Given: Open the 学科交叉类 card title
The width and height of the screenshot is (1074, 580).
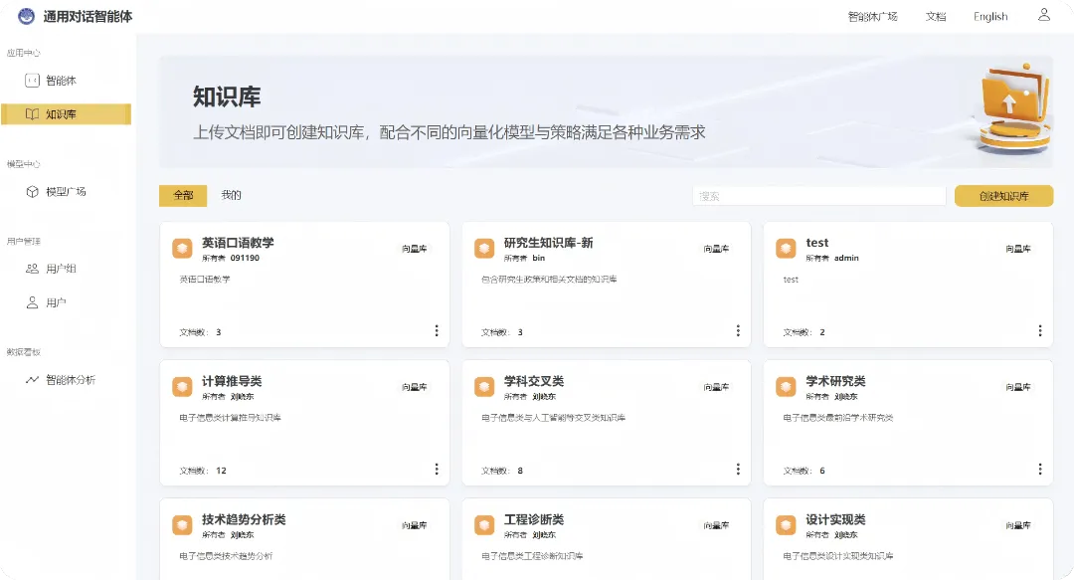Looking at the screenshot, I should coord(534,381).
